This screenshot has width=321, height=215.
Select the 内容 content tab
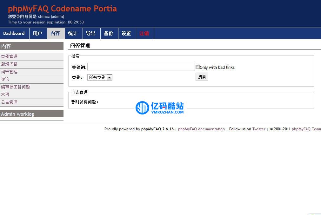(x=56, y=33)
